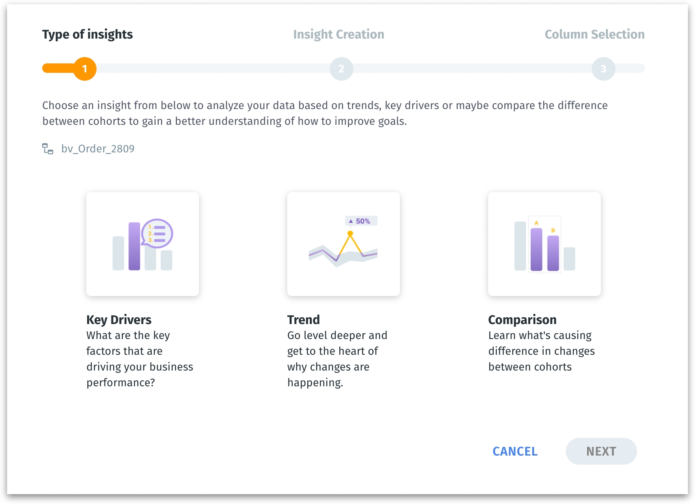Image resolution: width=695 pixels, height=504 pixels.
Task: Click step 1 circle in progress bar
Action: tap(85, 69)
